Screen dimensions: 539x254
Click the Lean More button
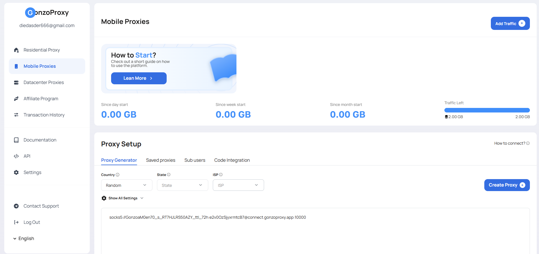pyautogui.click(x=139, y=78)
